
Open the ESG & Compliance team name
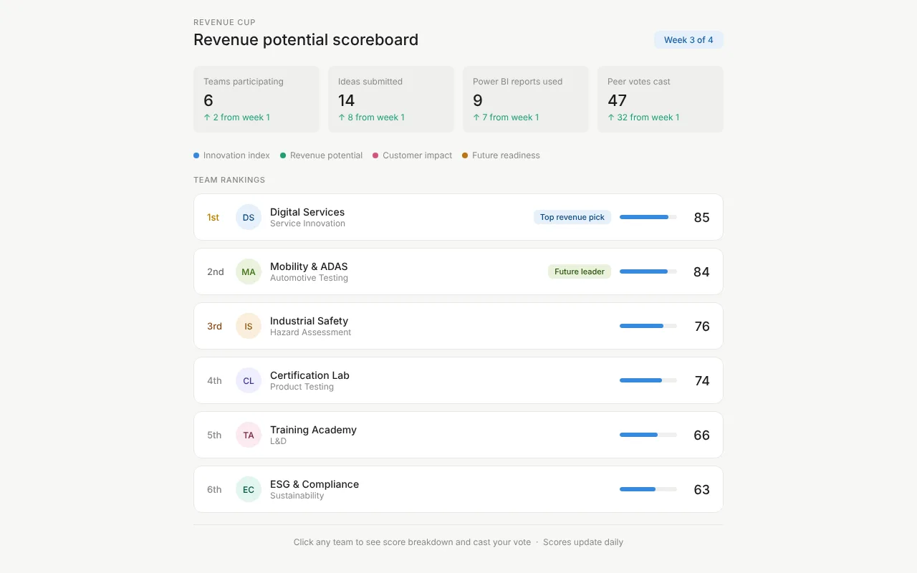tap(315, 484)
